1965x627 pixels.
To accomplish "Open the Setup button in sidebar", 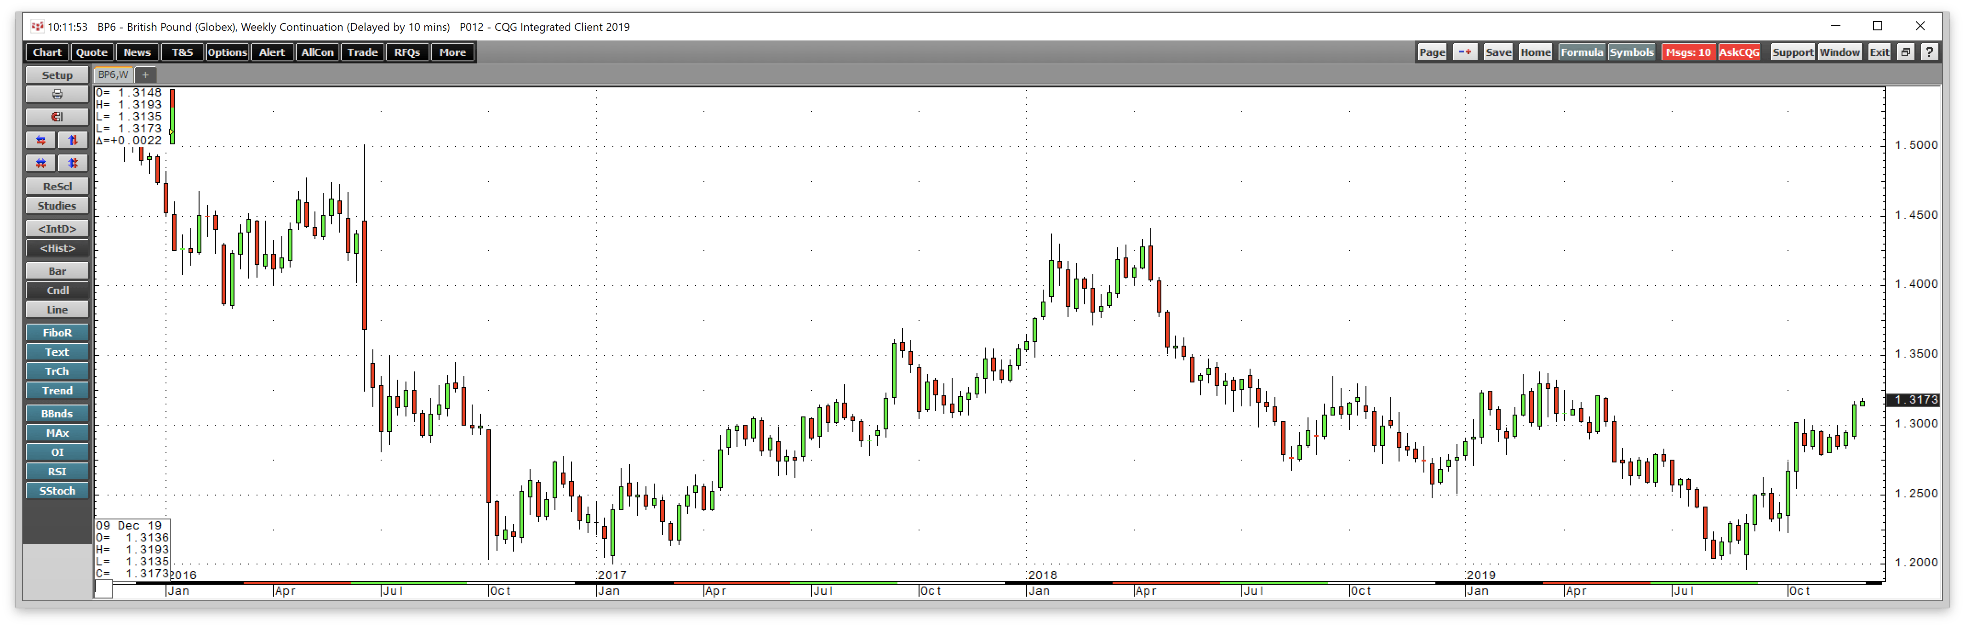I will (57, 75).
